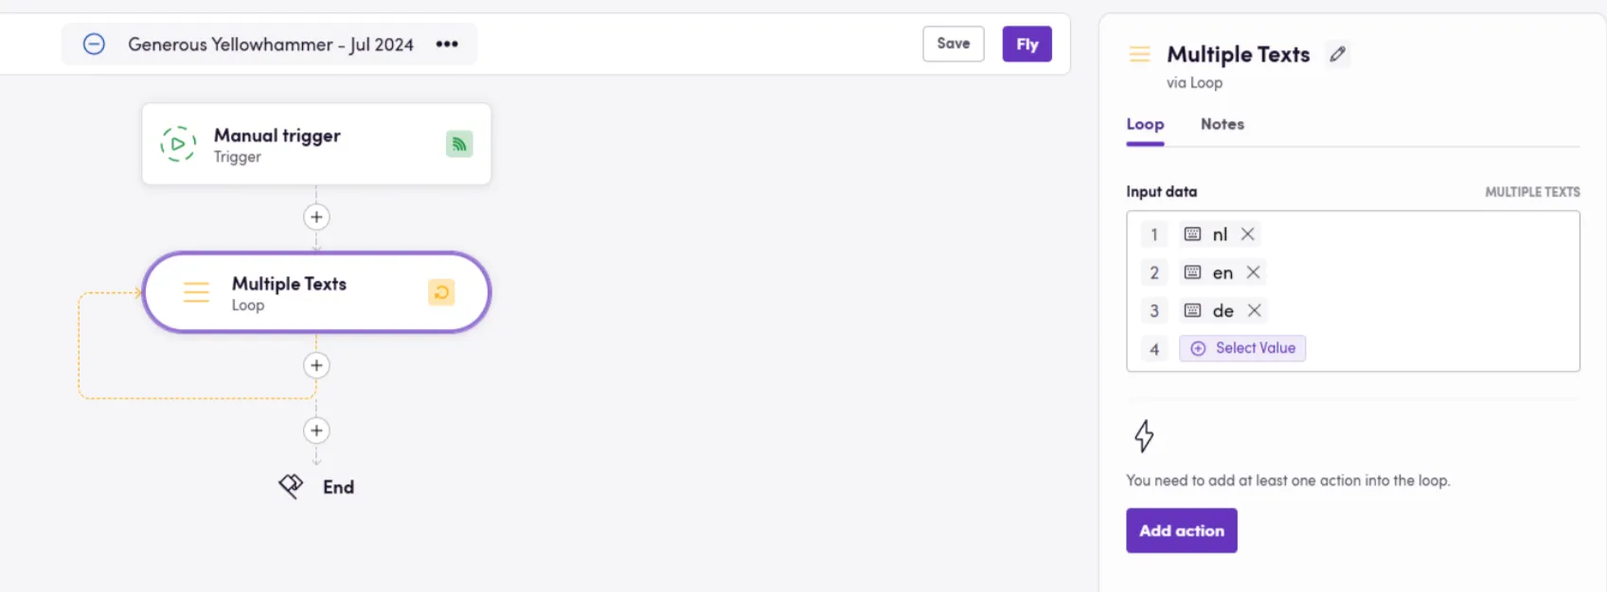Viewport: 1607px width, 592px height.
Task: Switch to the Notes tab
Action: pos(1222,124)
